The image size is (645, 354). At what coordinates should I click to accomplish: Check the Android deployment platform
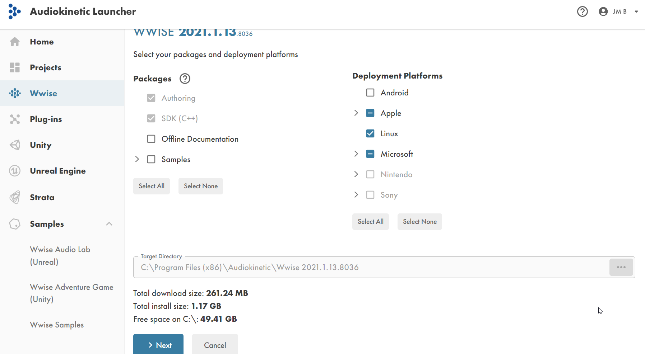pyautogui.click(x=370, y=93)
